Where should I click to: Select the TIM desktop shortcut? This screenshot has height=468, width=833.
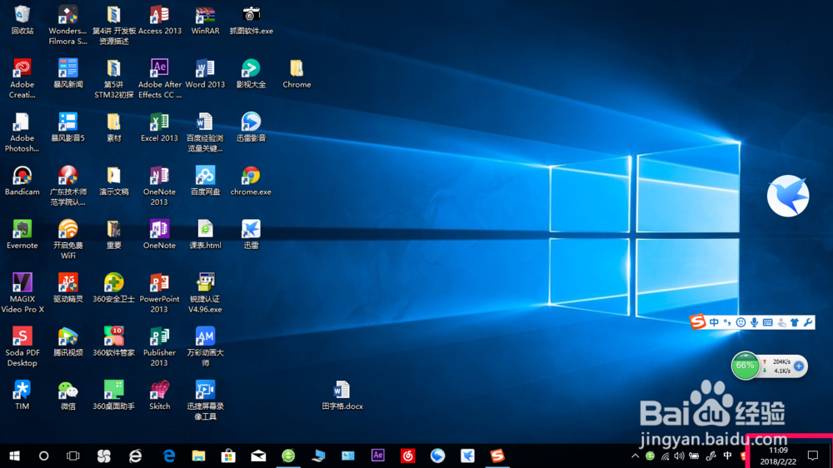(x=22, y=396)
